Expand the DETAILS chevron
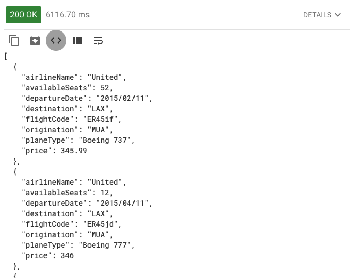The image size is (356, 278). (338, 15)
